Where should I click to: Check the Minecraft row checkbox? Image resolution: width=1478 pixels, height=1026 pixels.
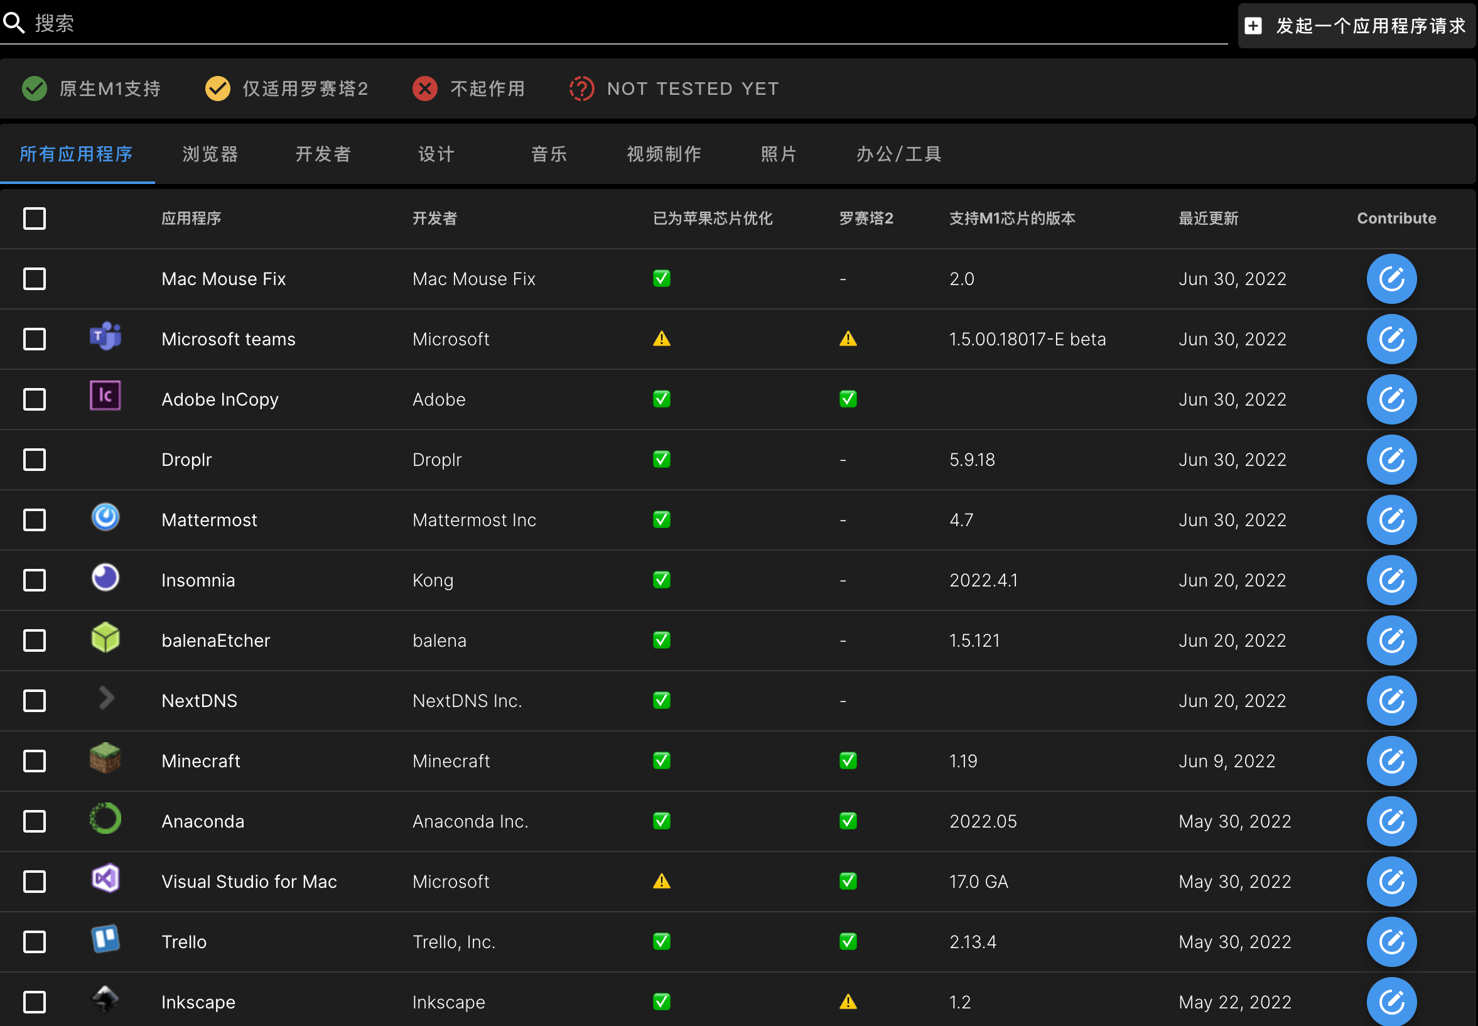(35, 761)
